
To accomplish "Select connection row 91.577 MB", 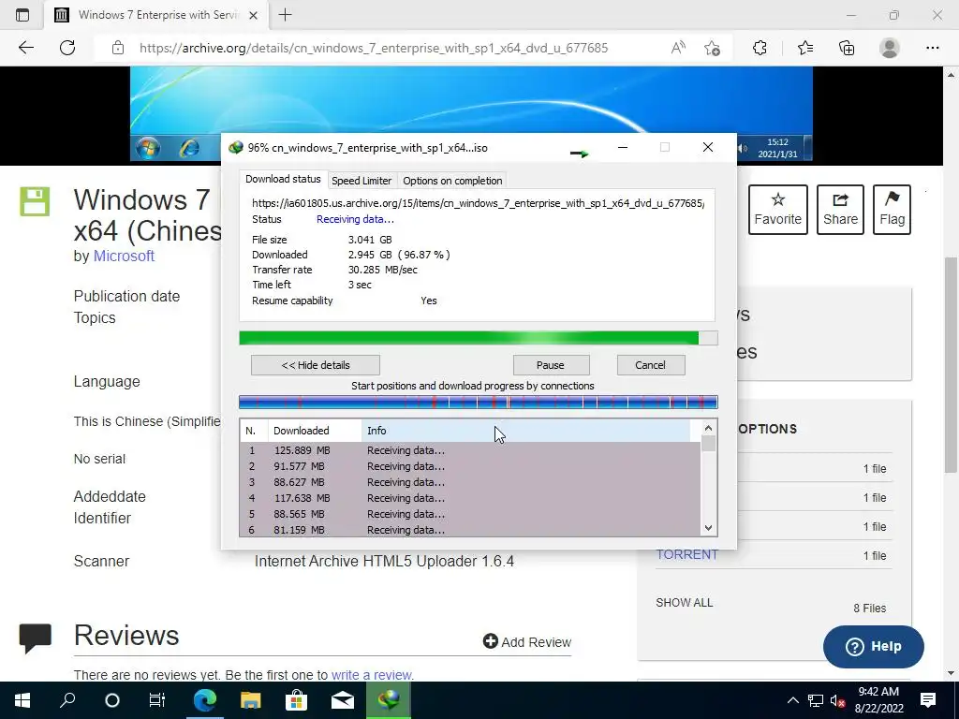I will (470, 466).
